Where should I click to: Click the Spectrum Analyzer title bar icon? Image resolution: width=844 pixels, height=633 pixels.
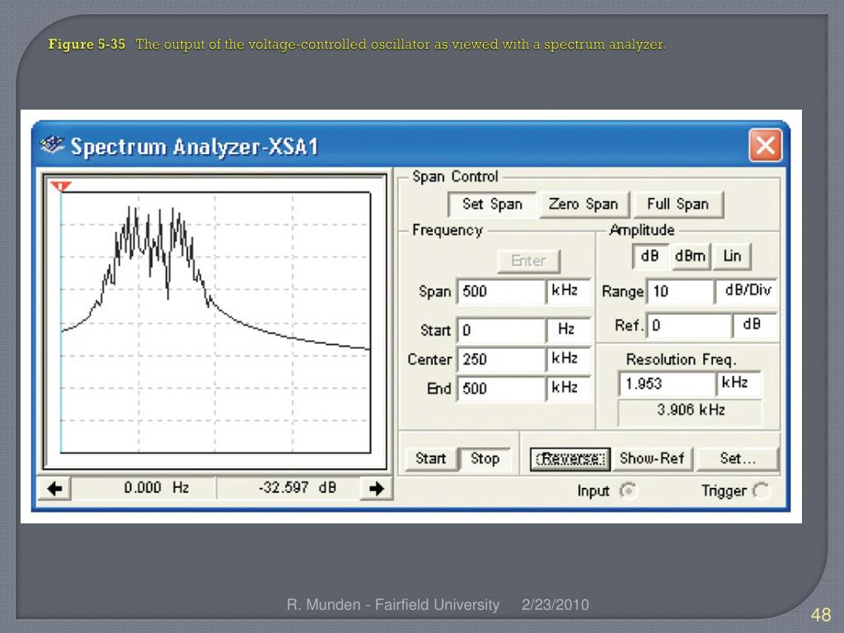[x=52, y=147]
